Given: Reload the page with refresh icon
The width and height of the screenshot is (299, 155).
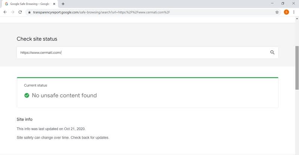Looking at the screenshot, I should click(20, 12).
